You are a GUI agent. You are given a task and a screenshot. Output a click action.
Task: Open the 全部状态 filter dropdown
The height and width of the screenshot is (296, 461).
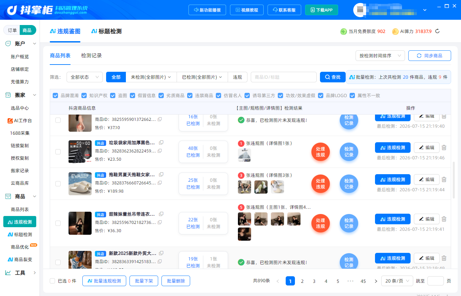85,77
